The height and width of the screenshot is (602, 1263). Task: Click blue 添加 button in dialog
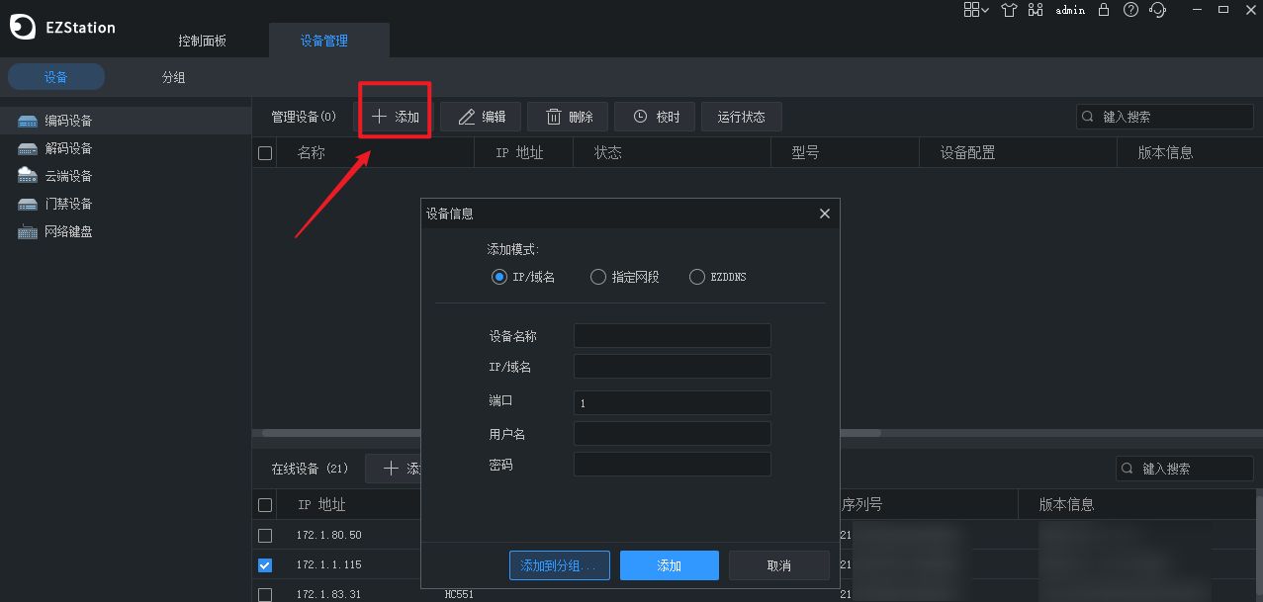click(x=670, y=565)
